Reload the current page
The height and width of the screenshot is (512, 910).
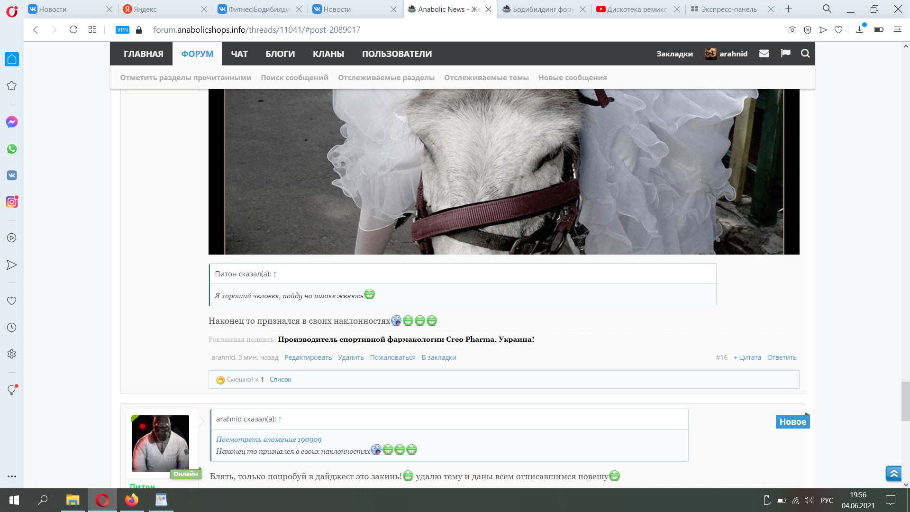point(73,30)
